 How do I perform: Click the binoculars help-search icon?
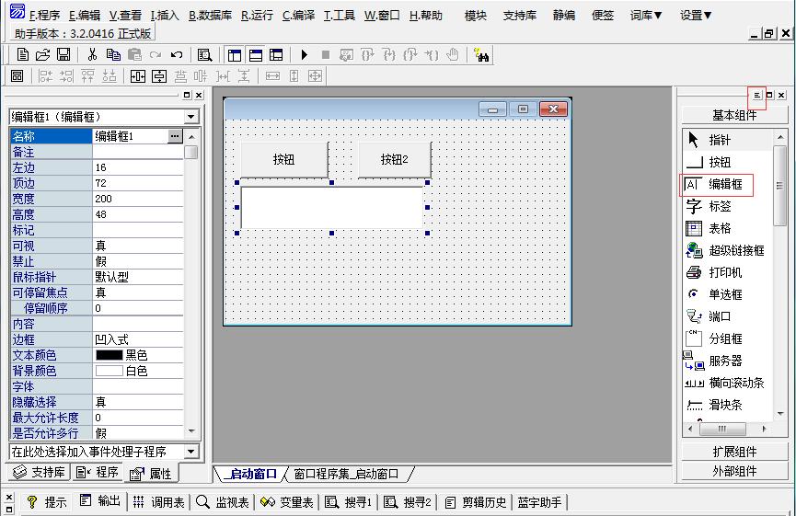click(x=480, y=55)
